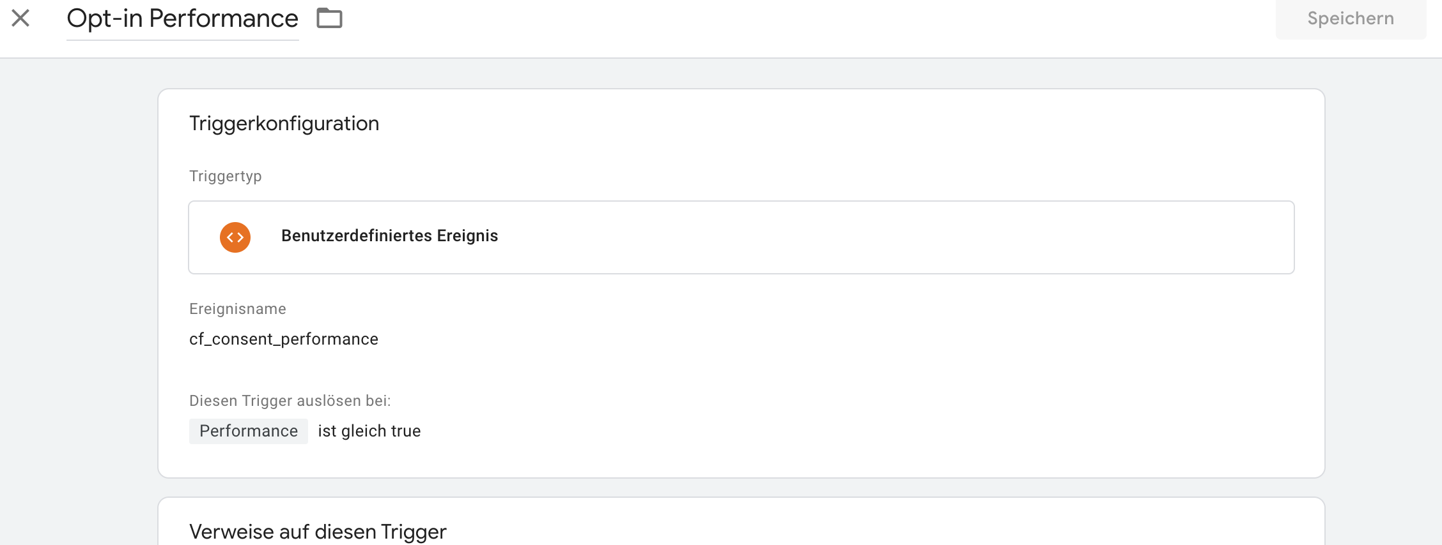Viewport: 1442px width, 545px height.
Task: Click the cf_consent_performance event name value
Action: pos(284,339)
